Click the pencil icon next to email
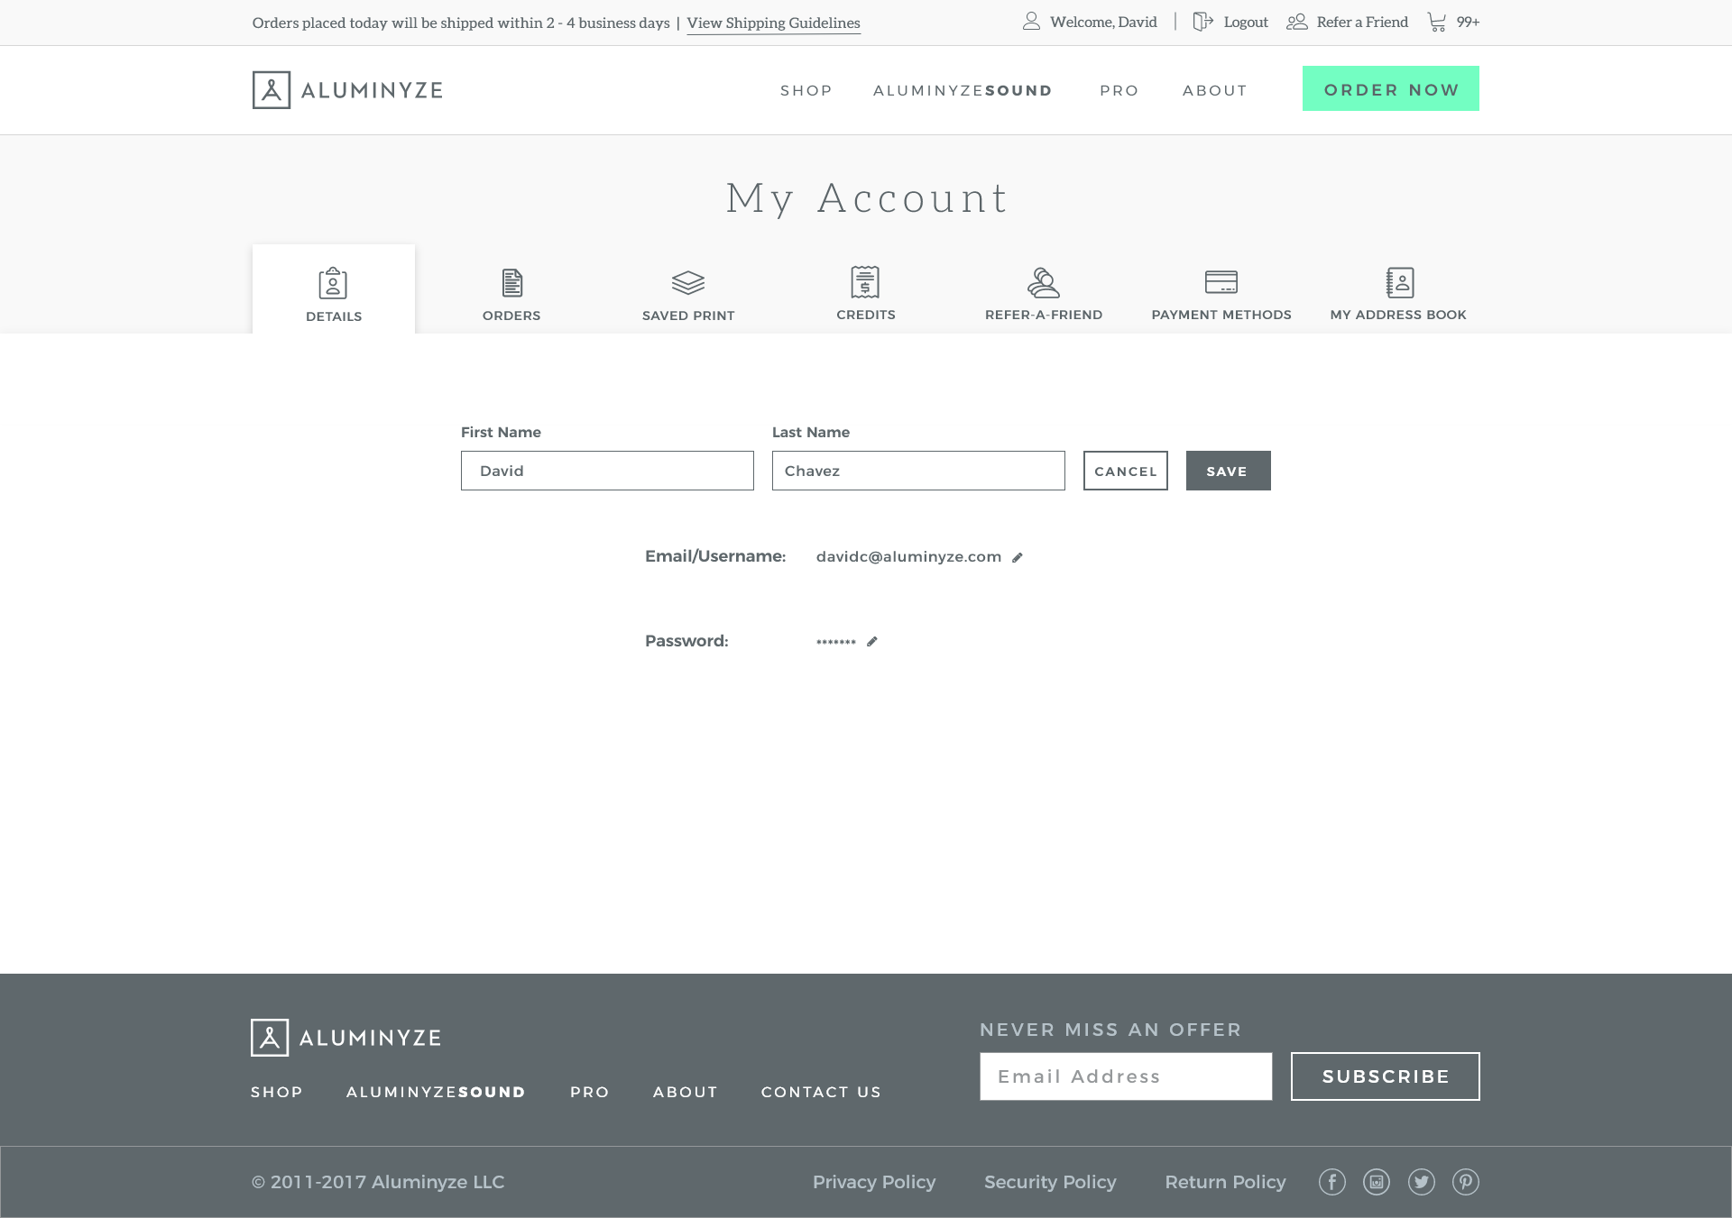 point(1017,557)
